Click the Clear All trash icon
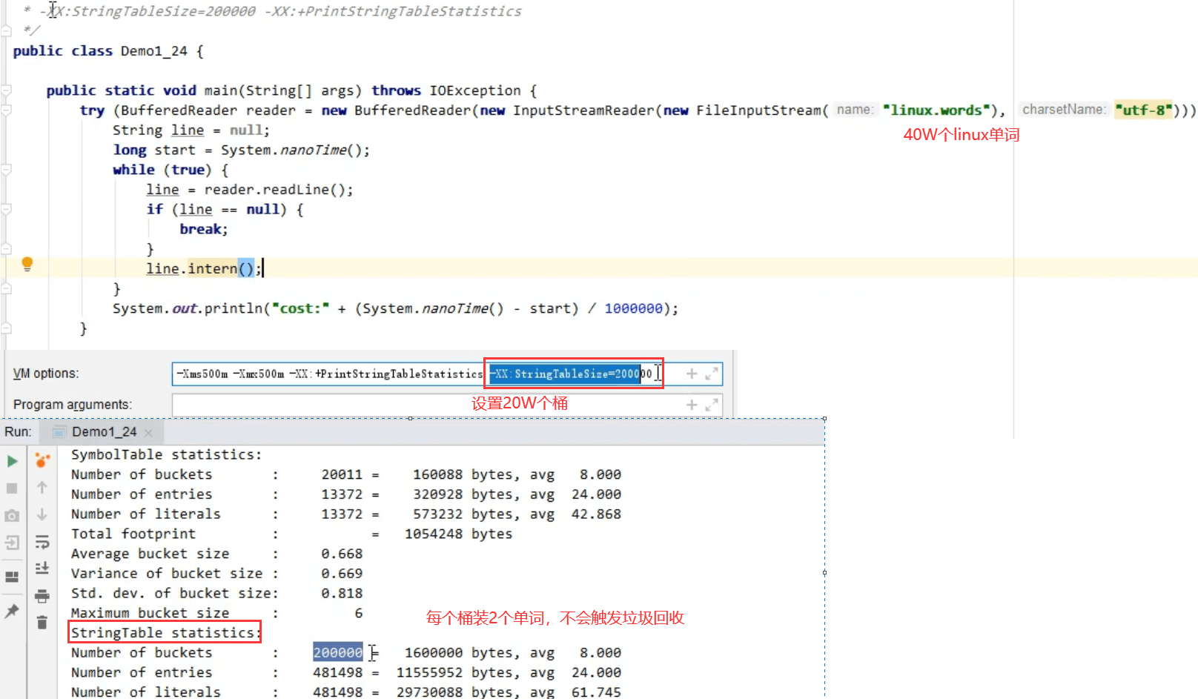 tap(42, 623)
